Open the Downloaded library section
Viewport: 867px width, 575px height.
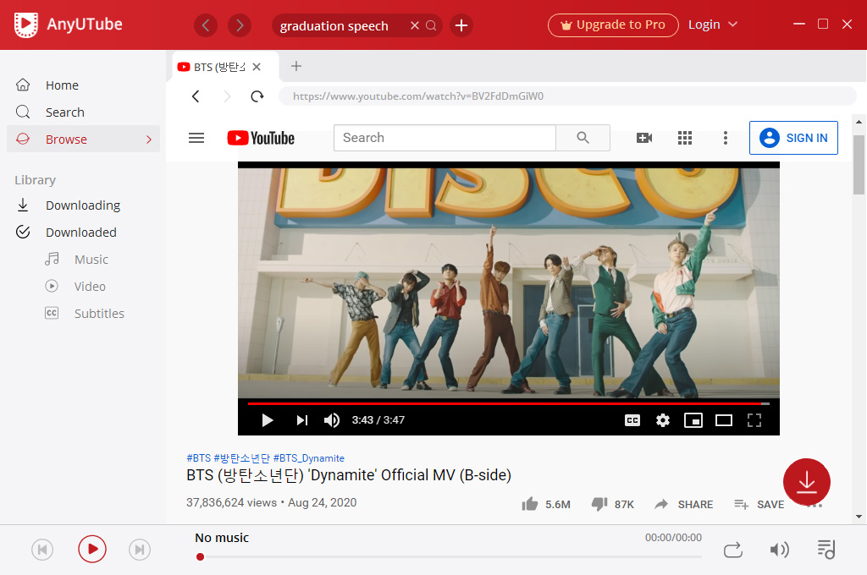click(83, 233)
